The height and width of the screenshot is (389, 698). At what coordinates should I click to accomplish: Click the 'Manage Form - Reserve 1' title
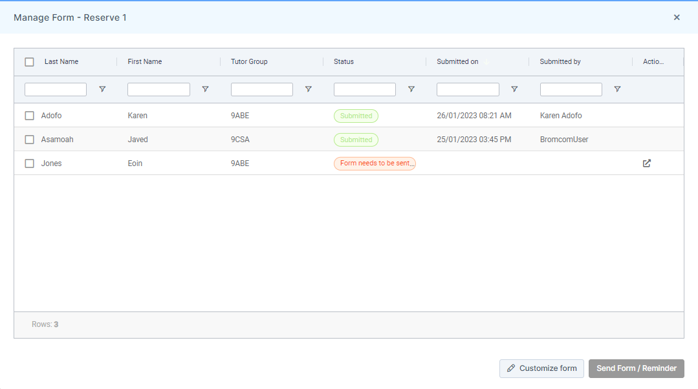coord(70,18)
